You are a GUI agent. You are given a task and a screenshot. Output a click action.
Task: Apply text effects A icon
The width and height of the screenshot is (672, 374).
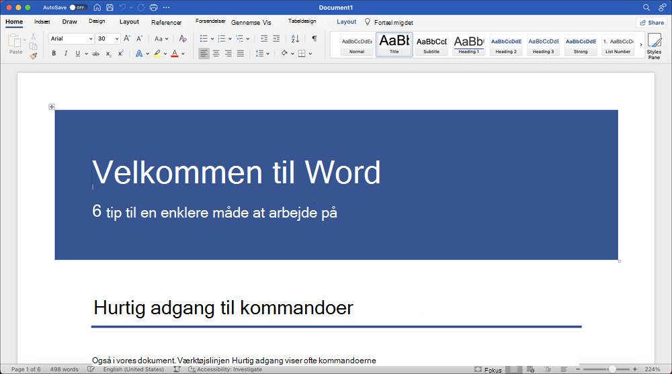click(139, 54)
